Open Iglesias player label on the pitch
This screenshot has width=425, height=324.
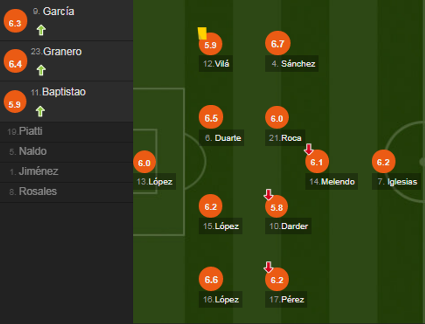pyautogui.click(x=397, y=181)
